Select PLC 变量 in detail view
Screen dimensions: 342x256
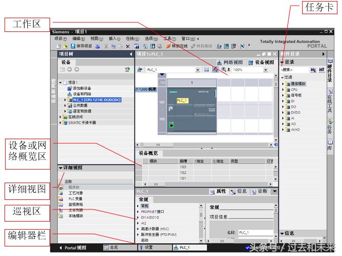point(75,199)
